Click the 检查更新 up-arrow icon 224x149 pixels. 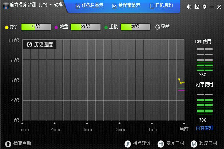(8, 144)
